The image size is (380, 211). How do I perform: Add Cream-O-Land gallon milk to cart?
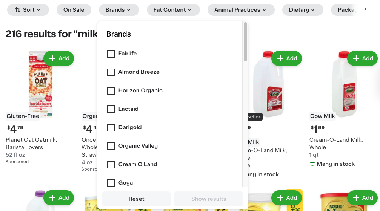(286, 58)
